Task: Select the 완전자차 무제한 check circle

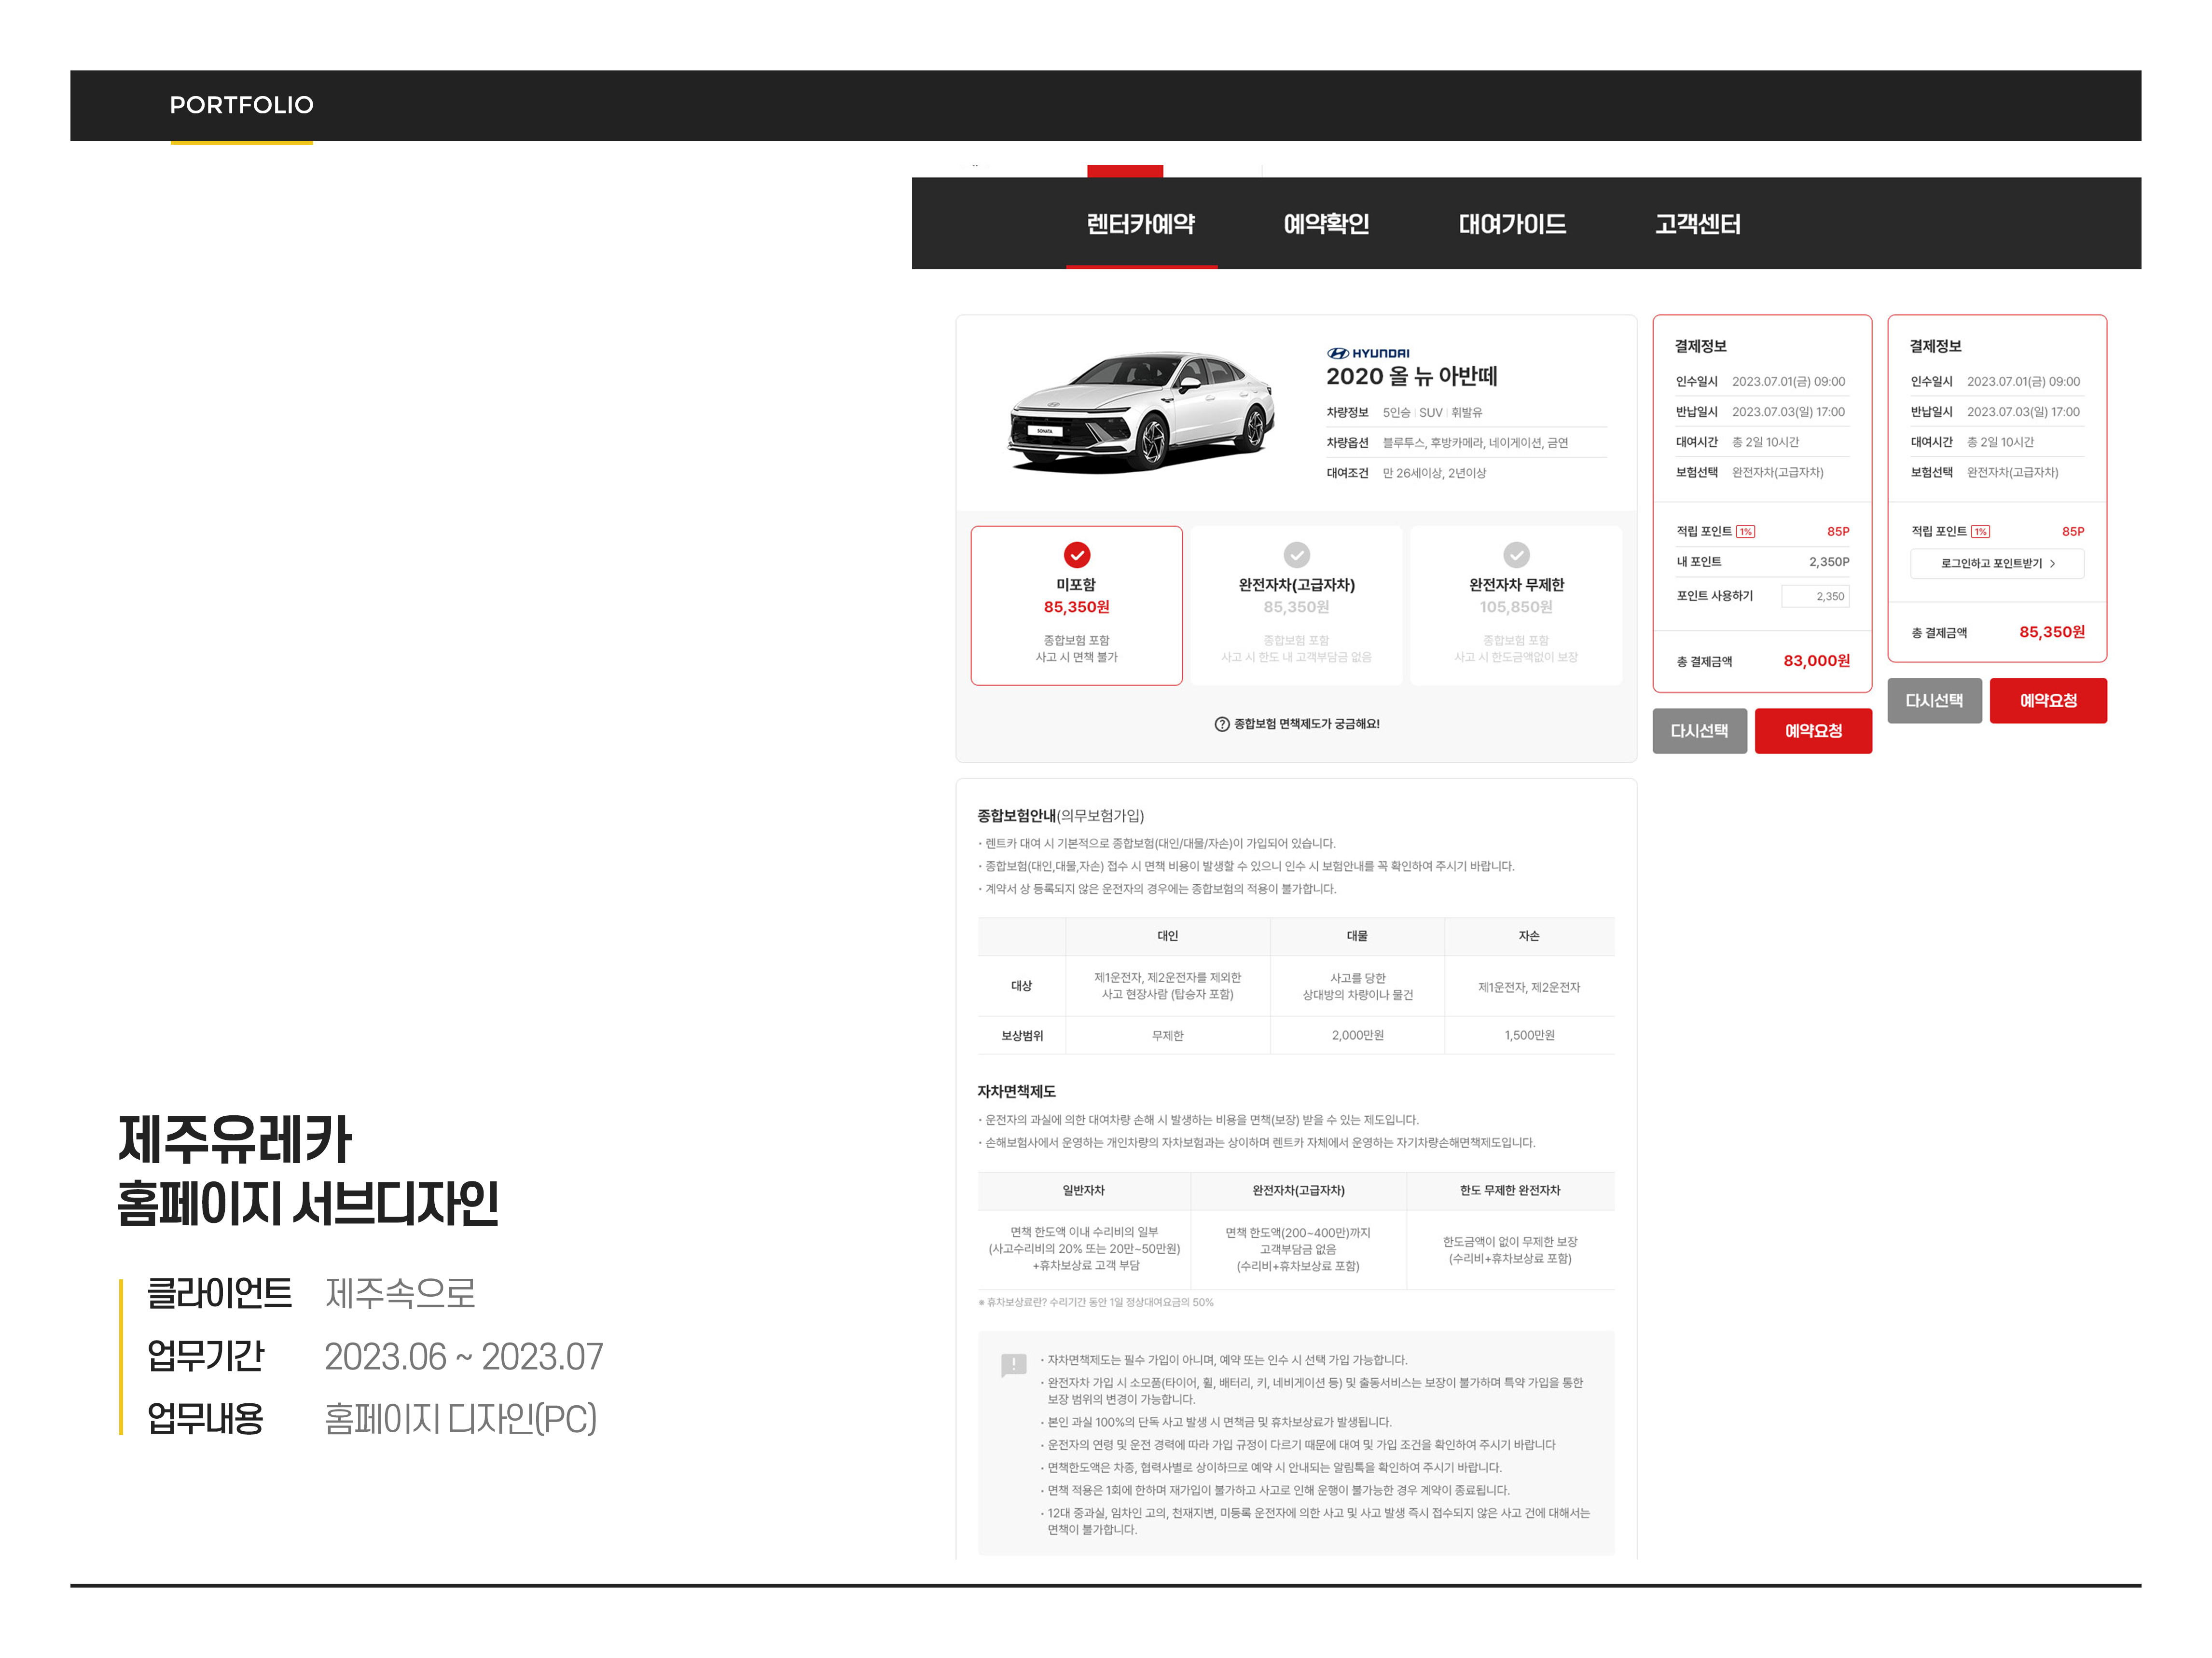Action: point(1516,555)
